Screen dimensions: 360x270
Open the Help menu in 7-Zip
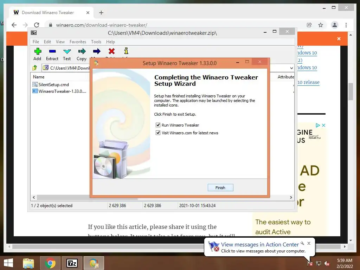(110, 42)
